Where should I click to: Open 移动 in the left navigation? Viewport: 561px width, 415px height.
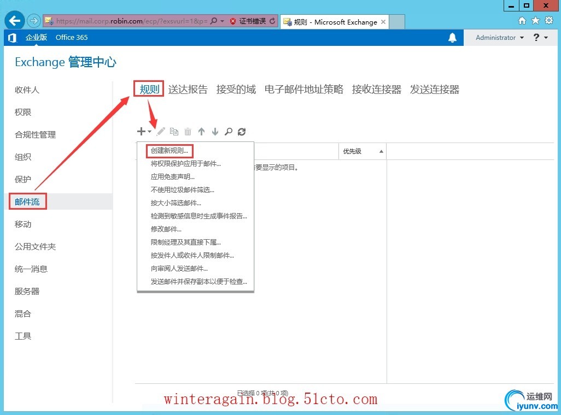coord(22,224)
